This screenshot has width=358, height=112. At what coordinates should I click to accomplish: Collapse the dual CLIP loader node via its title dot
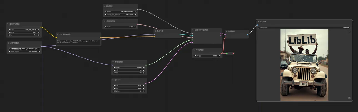pyautogui.click(x=8, y=24)
